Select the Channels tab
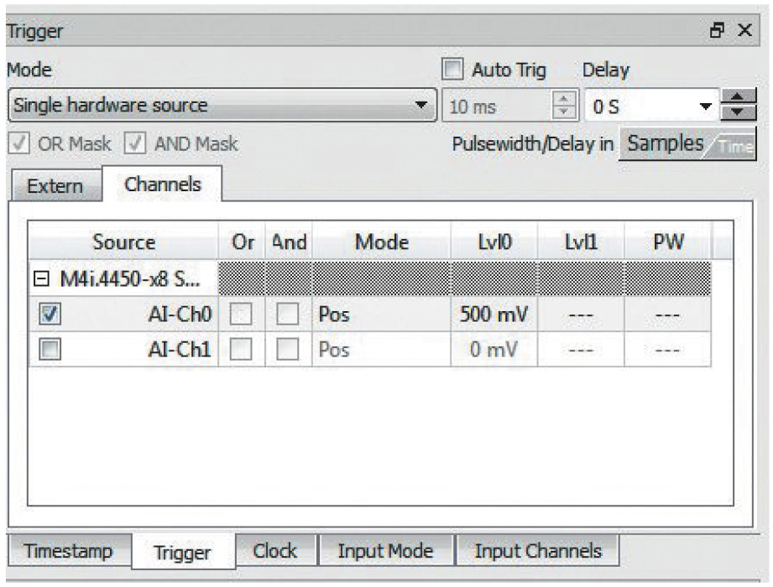 pyautogui.click(x=162, y=184)
